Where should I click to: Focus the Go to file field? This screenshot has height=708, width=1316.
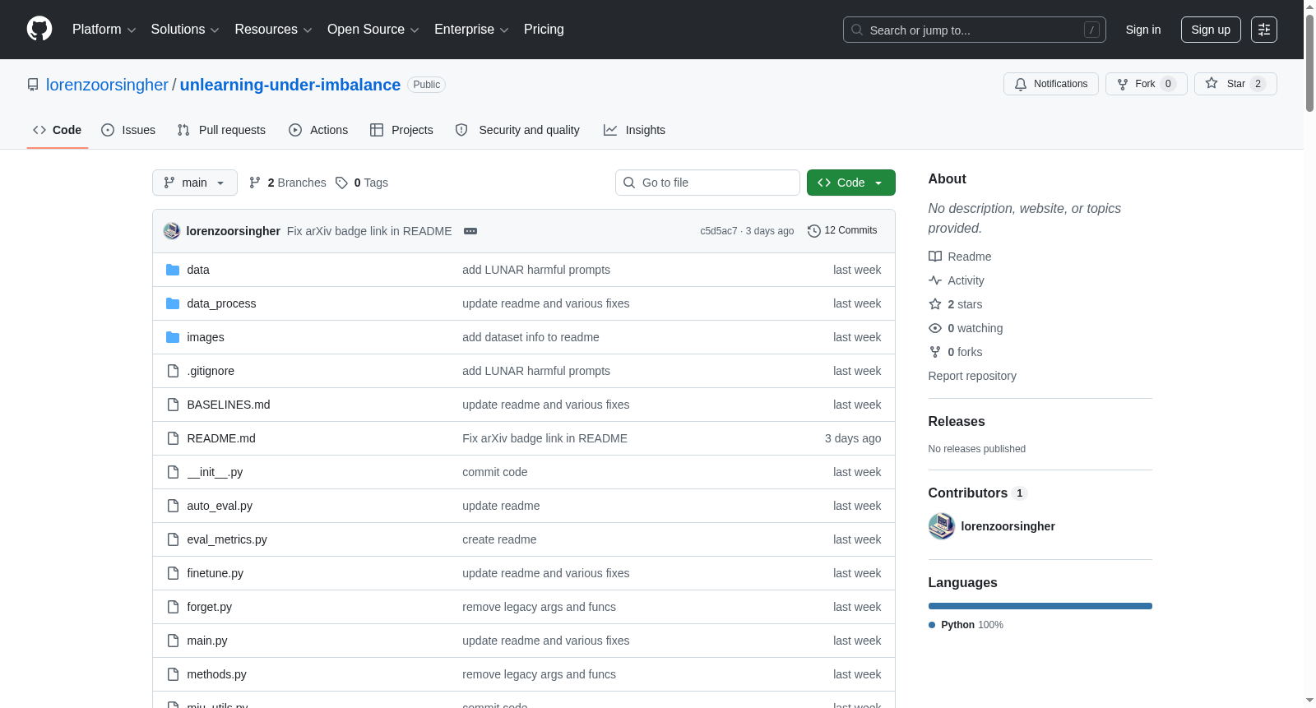tap(707, 183)
